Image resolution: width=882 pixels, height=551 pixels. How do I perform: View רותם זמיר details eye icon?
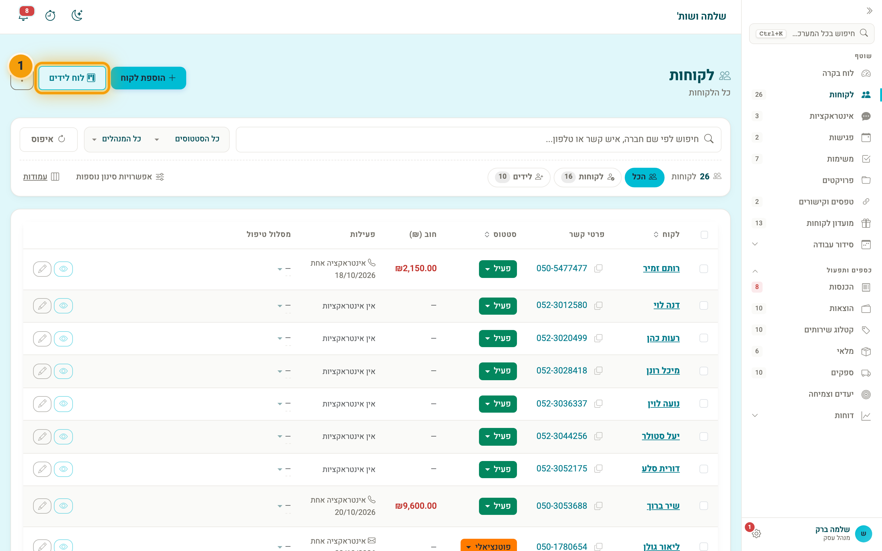pos(63,269)
